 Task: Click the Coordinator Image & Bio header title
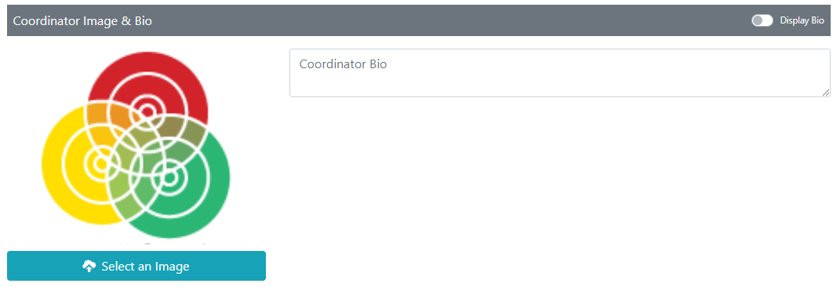[82, 20]
